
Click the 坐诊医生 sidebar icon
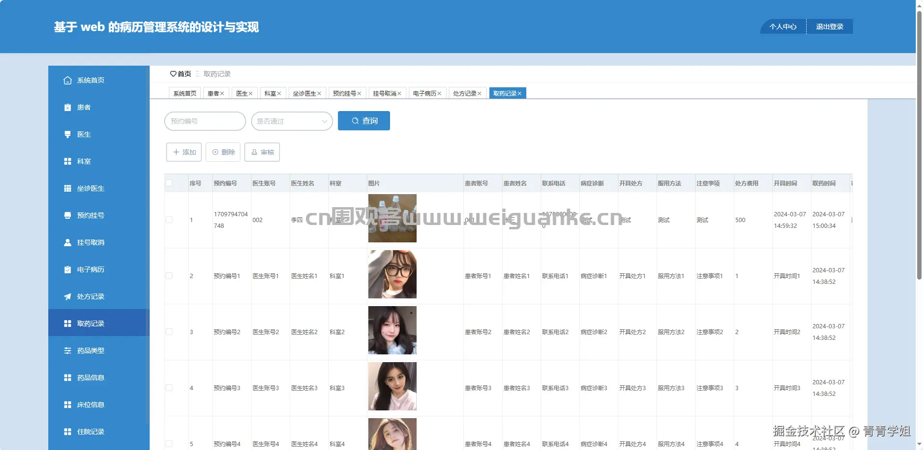pyautogui.click(x=68, y=188)
